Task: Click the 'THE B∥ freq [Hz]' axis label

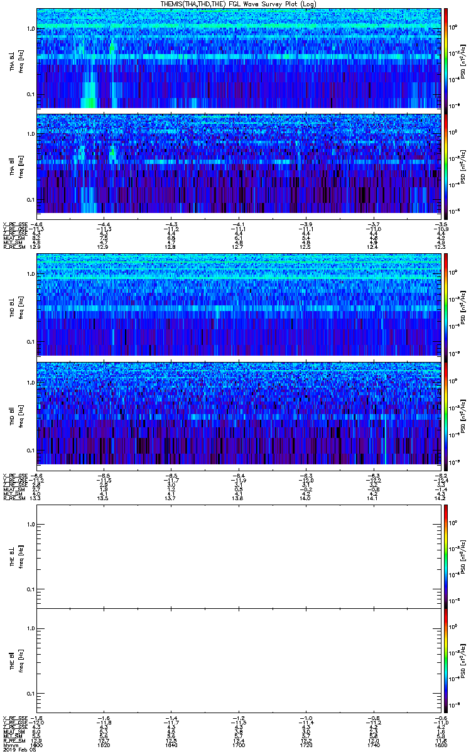Action: (x=16, y=660)
